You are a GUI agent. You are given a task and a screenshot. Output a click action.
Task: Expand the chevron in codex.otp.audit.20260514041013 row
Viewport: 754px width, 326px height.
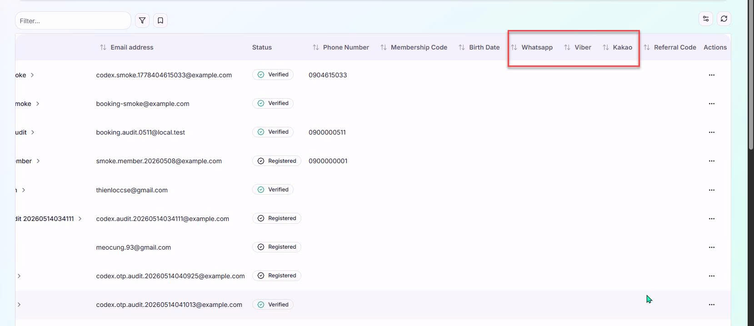coord(19,305)
